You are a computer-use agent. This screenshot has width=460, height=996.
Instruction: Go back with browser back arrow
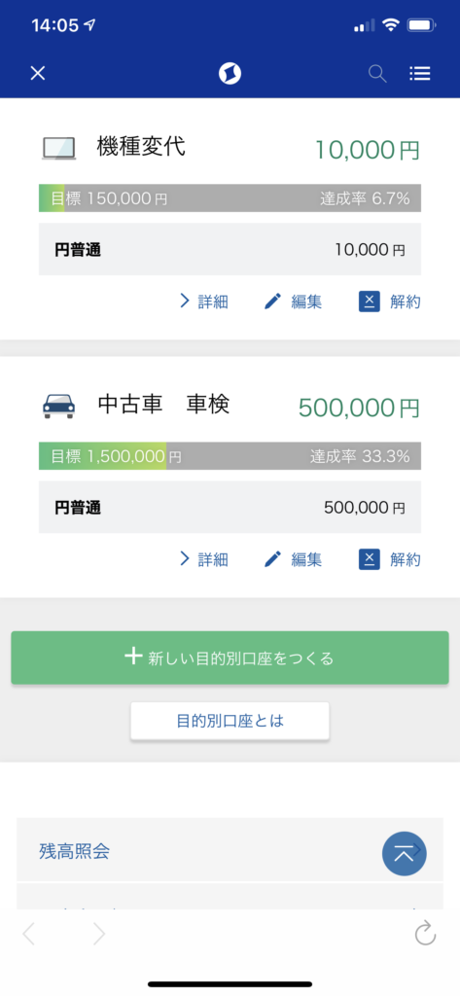[28, 934]
